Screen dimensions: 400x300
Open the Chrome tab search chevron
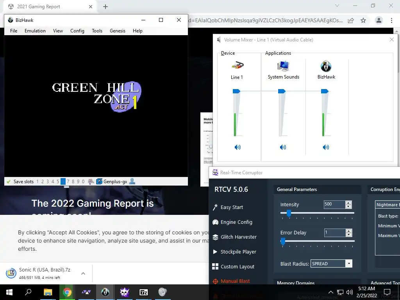[337, 5]
